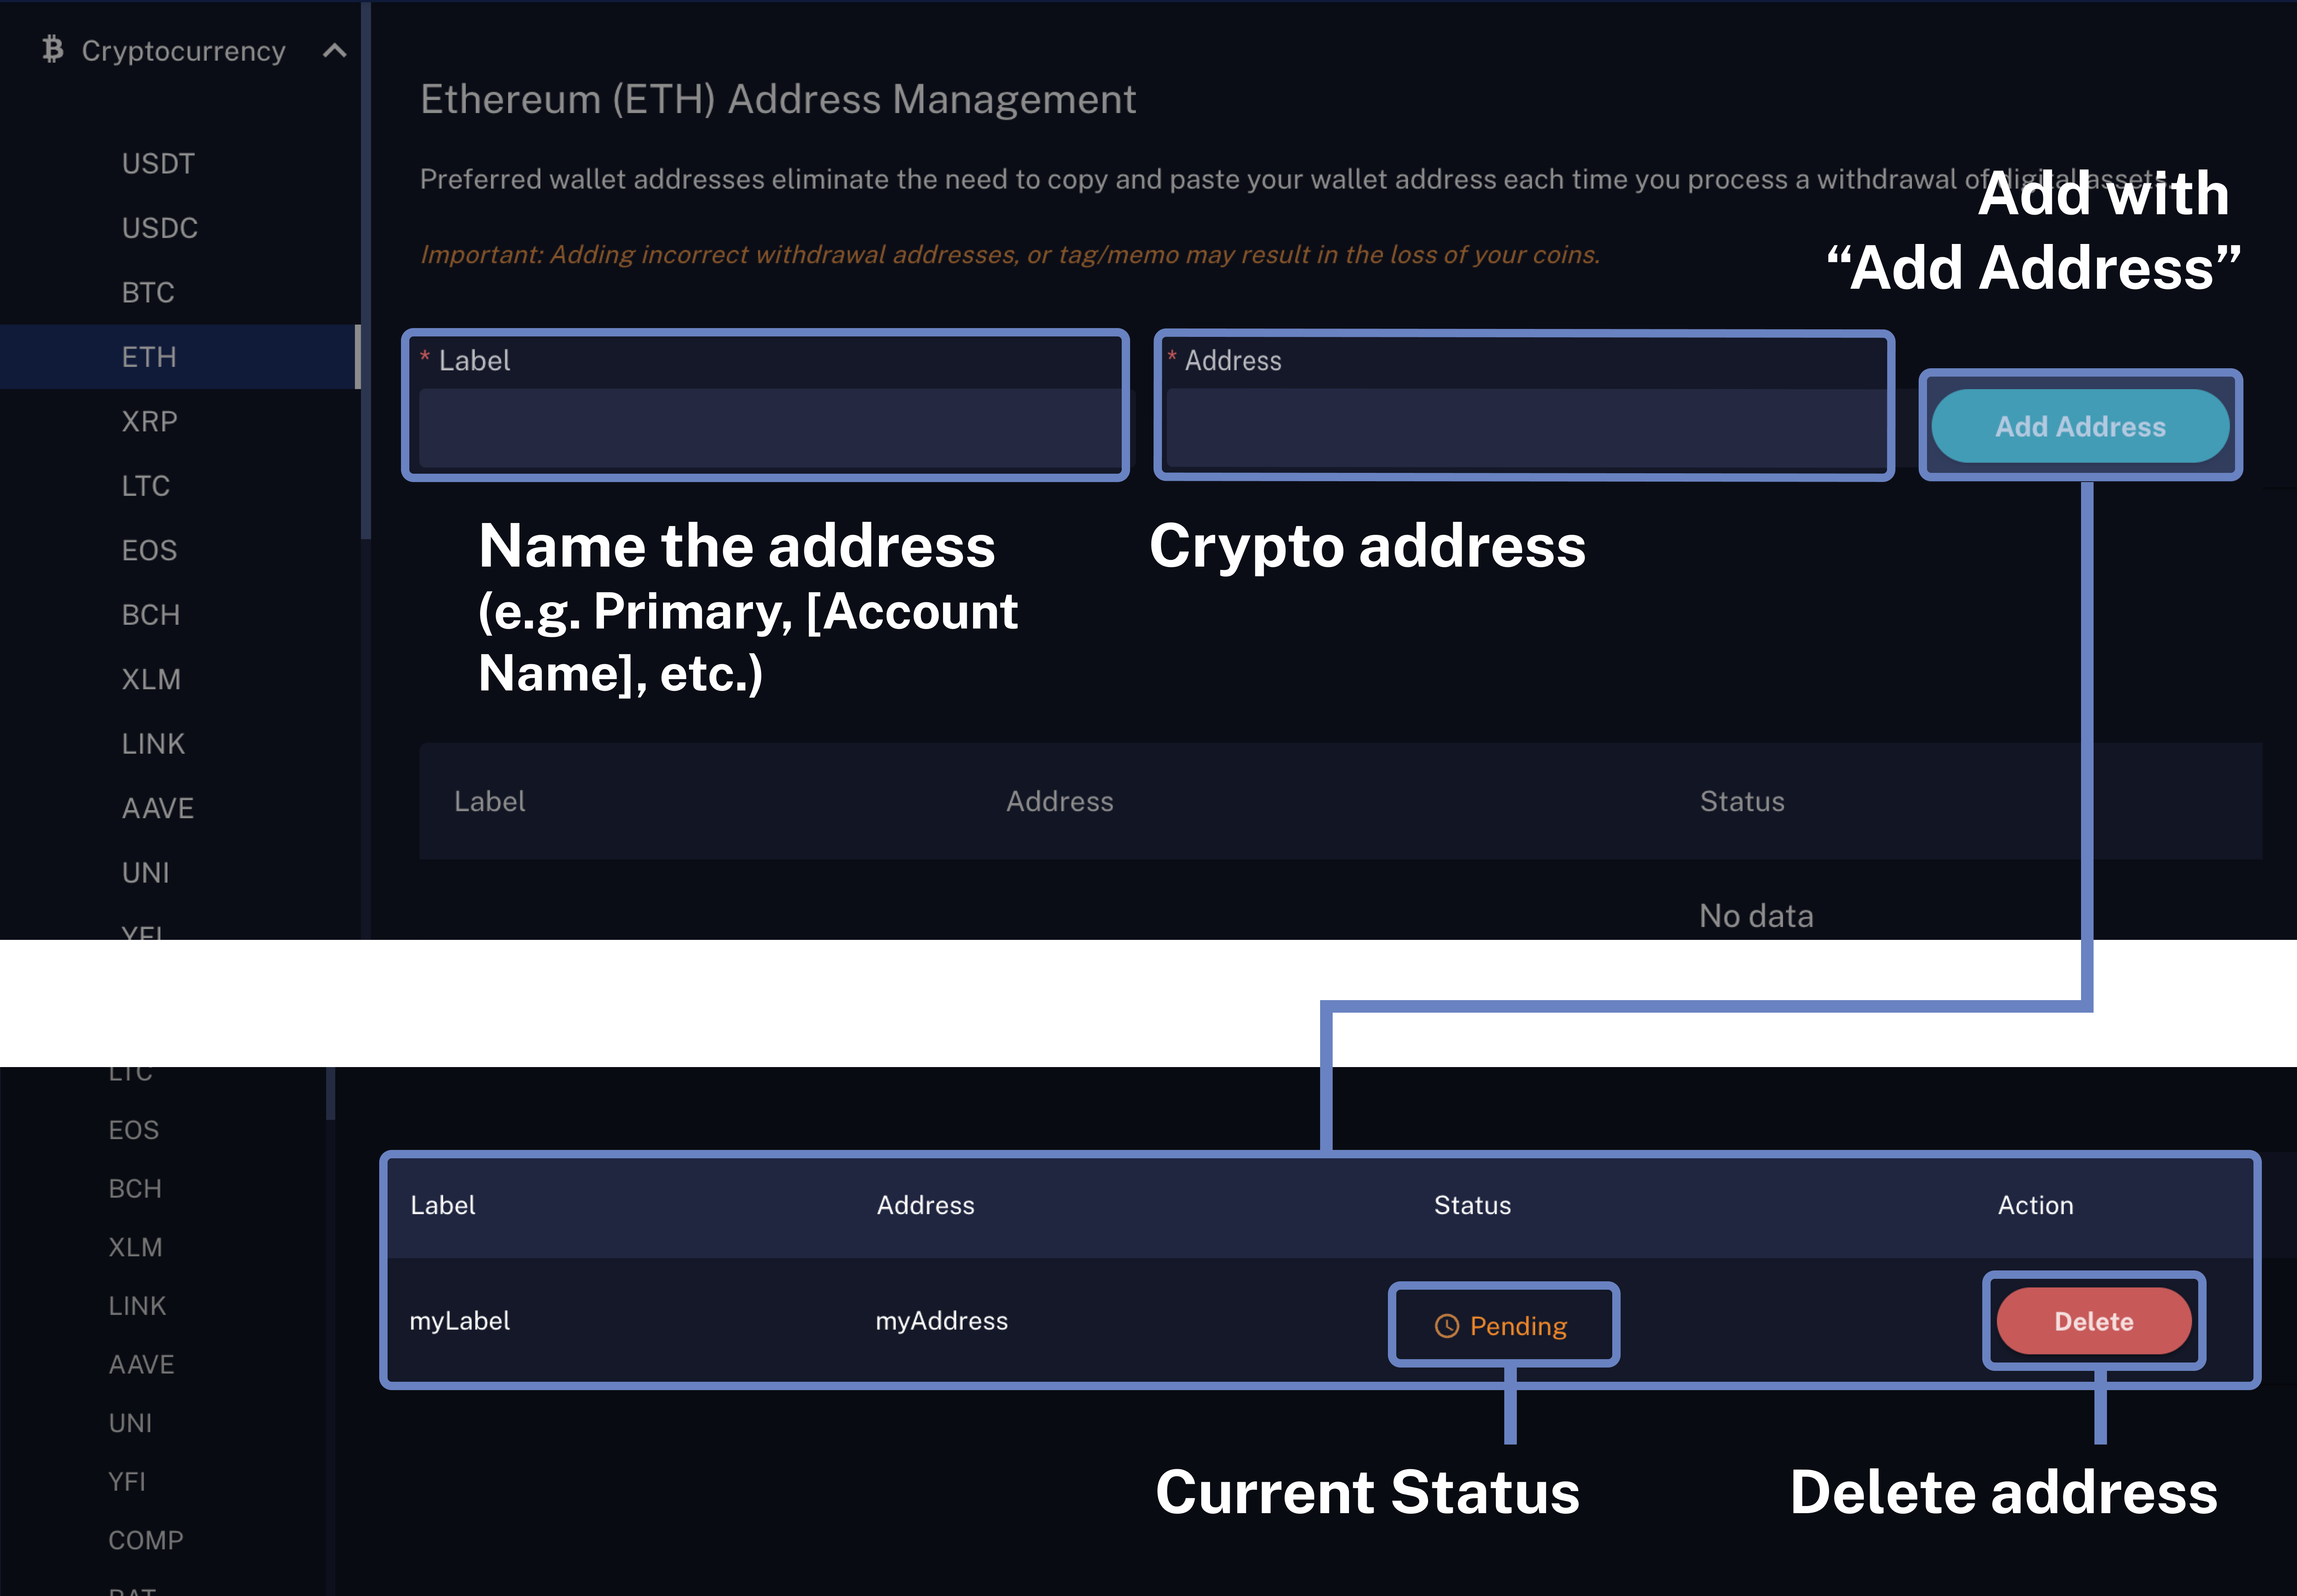Select BTC from the cryptocurrency list
Viewport: 2297px width, 1596px height.
tap(148, 292)
